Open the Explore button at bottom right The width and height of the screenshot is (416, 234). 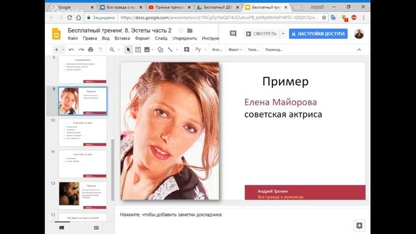(x=359, y=226)
